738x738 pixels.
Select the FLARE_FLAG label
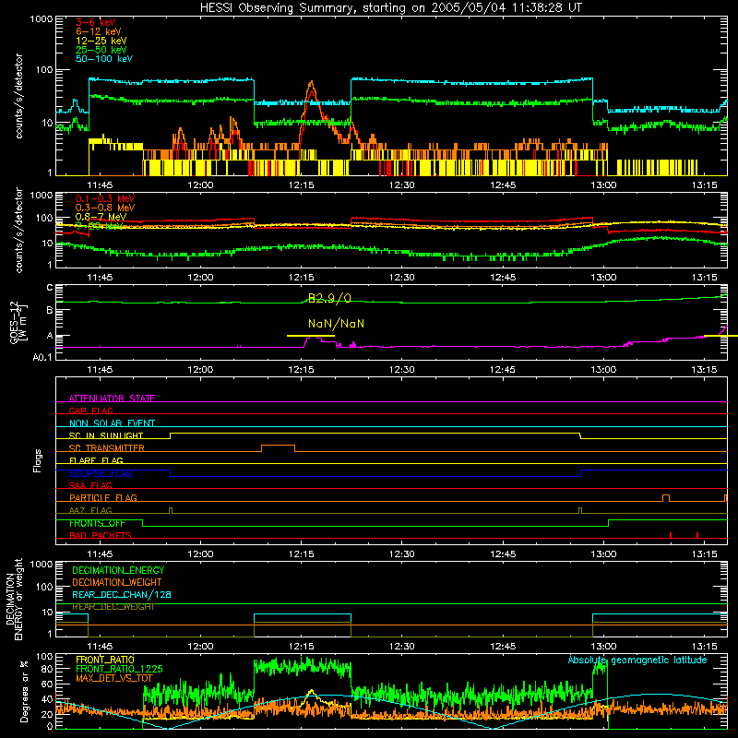pos(96,460)
